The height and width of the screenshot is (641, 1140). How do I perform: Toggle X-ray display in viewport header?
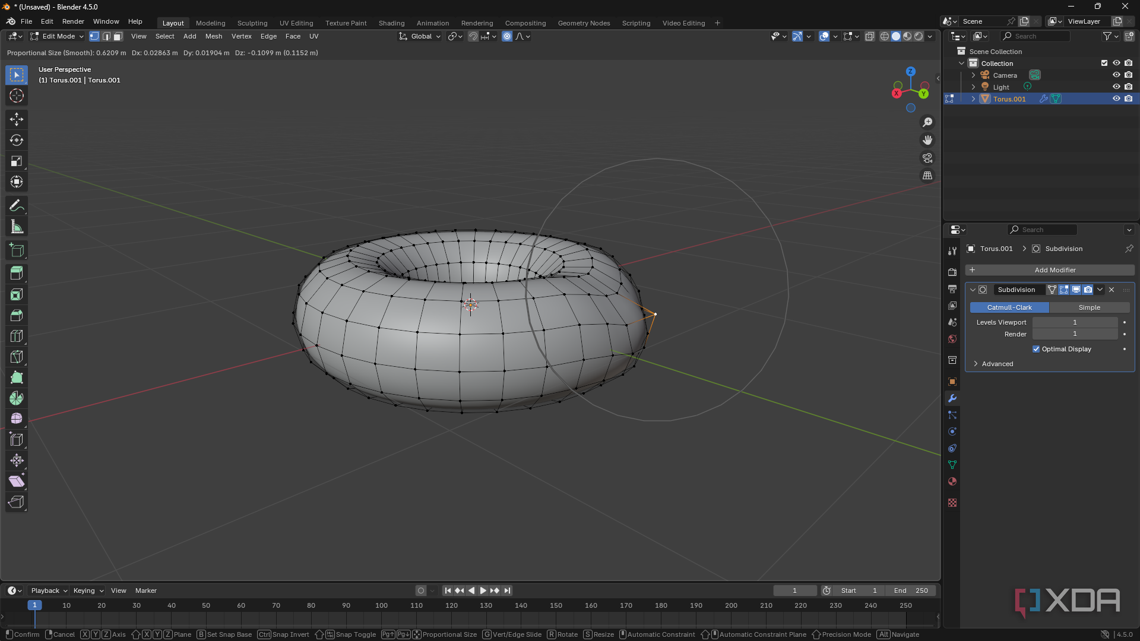pos(869,36)
